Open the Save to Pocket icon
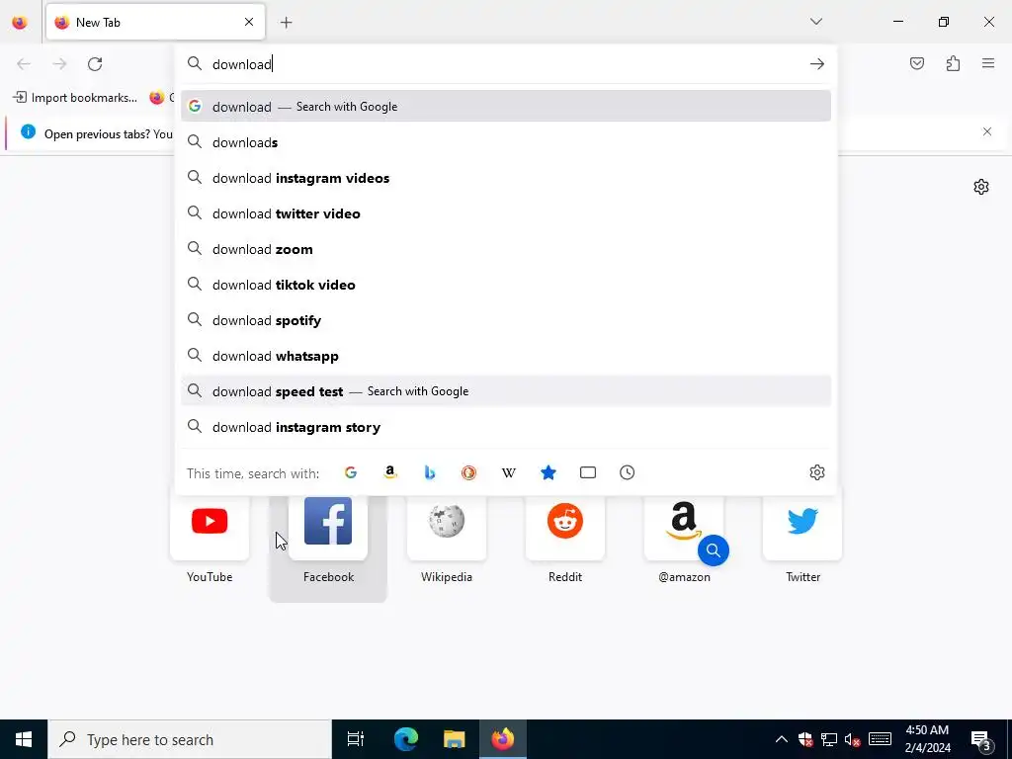 pyautogui.click(x=916, y=63)
